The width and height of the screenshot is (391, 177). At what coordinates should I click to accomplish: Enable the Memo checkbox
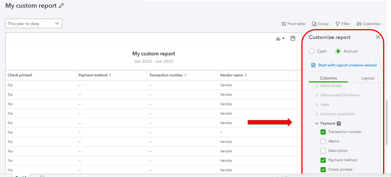(323, 141)
